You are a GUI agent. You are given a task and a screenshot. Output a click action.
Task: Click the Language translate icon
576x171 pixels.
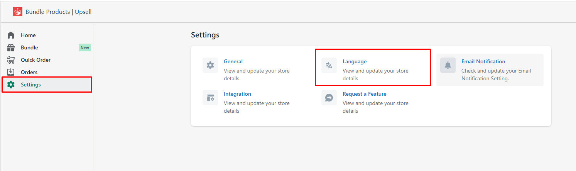pyautogui.click(x=329, y=65)
